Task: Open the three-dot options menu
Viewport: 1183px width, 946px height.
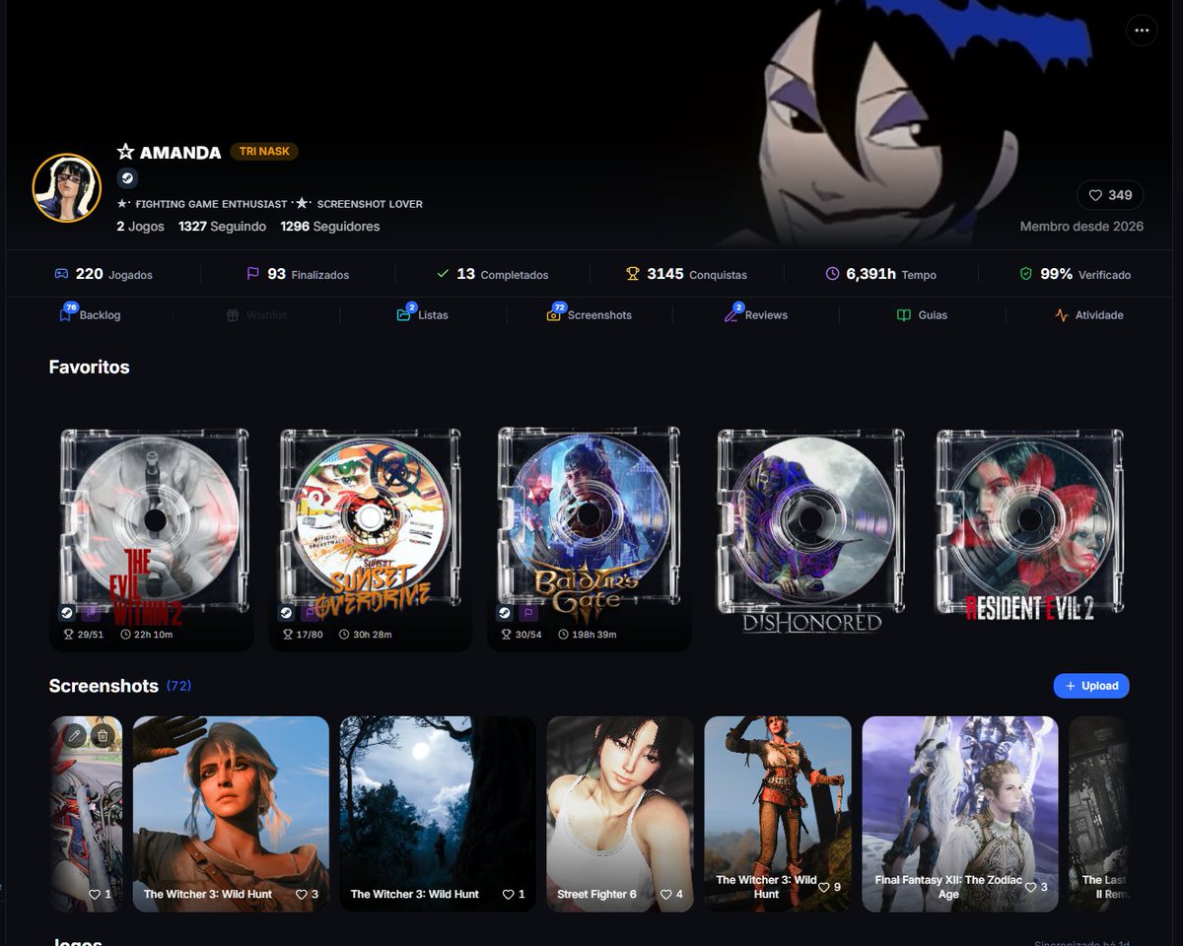Action: coord(1142,31)
